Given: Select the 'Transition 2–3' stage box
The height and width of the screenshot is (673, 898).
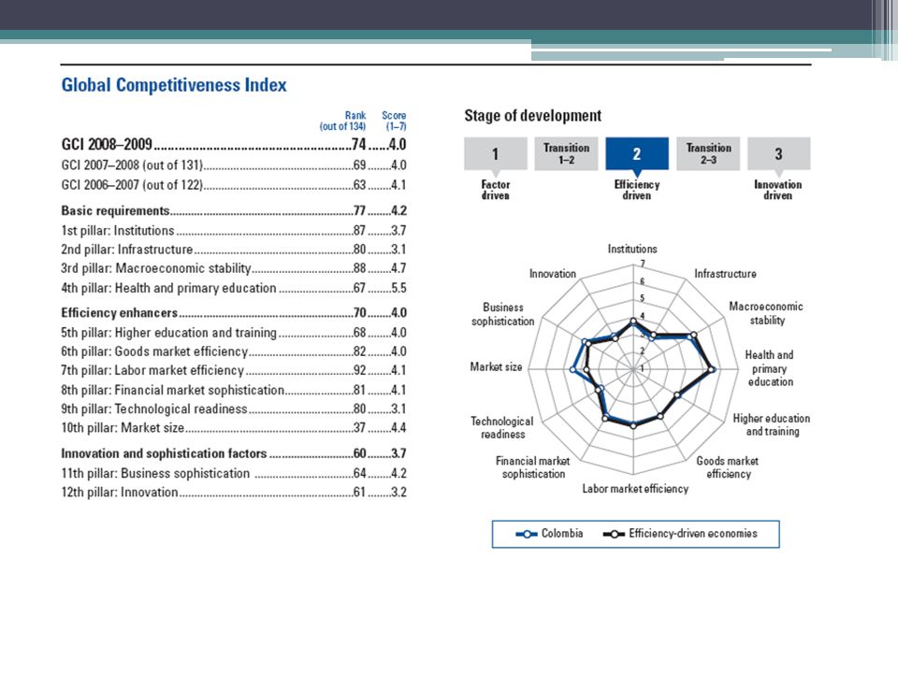Looking at the screenshot, I should 708,153.
